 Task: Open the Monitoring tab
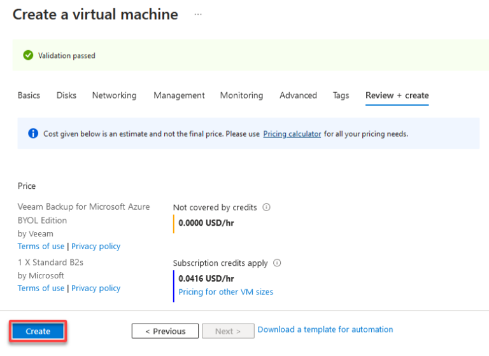tap(241, 95)
